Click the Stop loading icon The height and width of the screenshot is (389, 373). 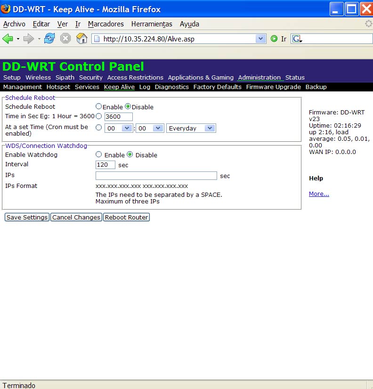(65, 39)
